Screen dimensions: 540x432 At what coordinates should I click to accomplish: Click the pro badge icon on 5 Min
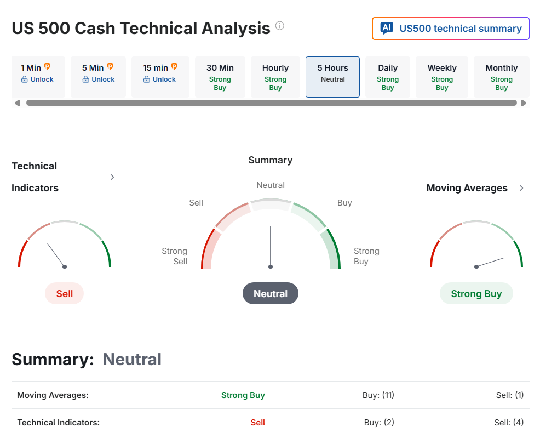110,67
